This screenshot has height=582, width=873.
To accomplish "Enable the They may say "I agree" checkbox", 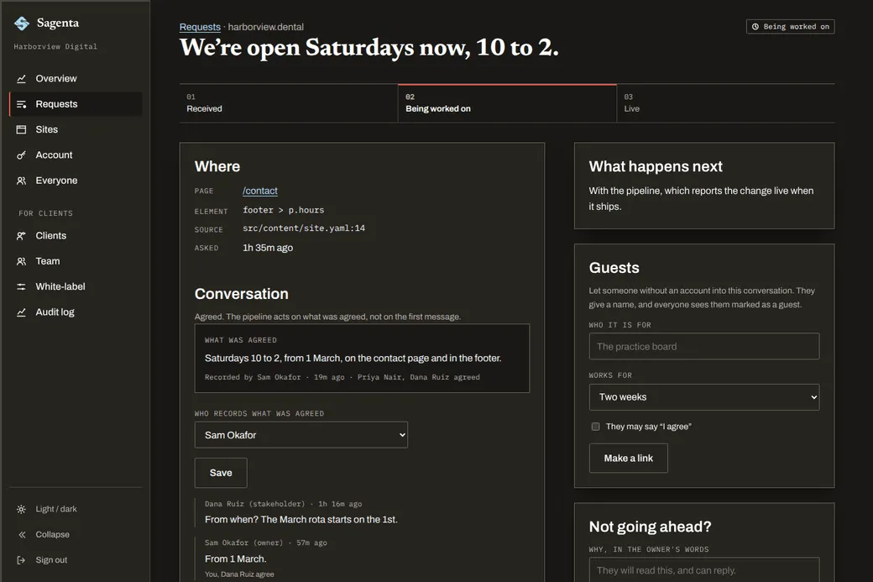I will point(596,427).
